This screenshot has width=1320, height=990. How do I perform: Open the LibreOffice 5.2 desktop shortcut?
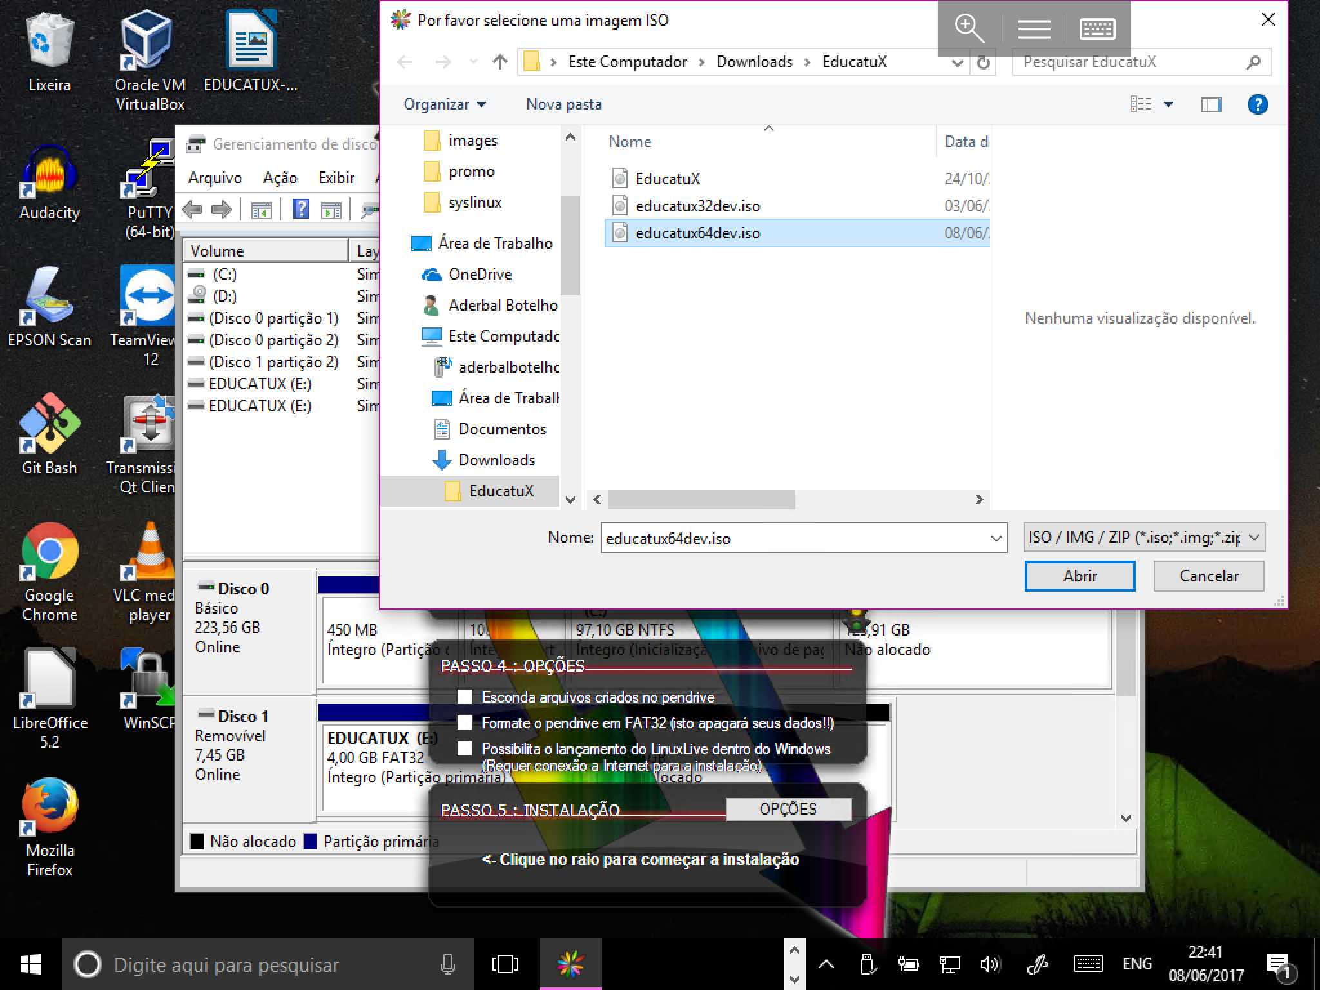pos(49,699)
